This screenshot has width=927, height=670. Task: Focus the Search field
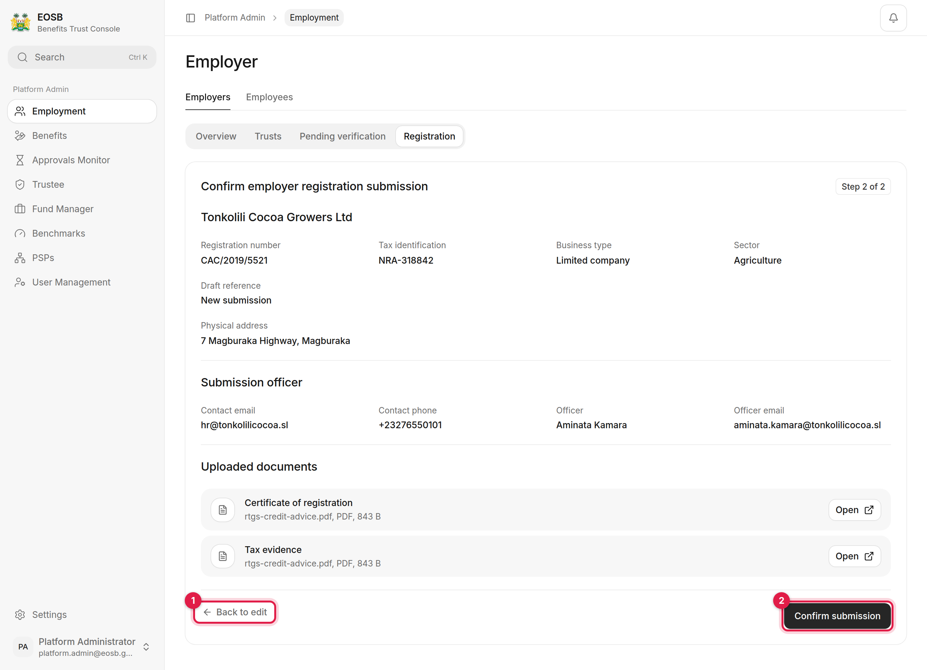(82, 57)
